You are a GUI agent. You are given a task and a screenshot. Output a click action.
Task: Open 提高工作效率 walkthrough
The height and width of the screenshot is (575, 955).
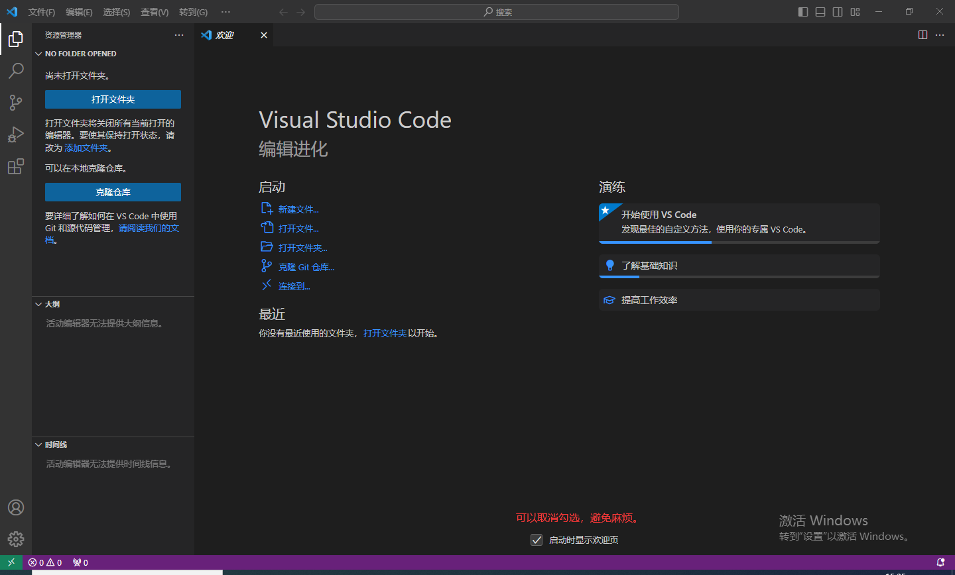tap(739, 300)
